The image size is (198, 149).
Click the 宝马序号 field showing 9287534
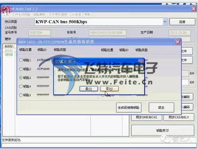(39, 33)
